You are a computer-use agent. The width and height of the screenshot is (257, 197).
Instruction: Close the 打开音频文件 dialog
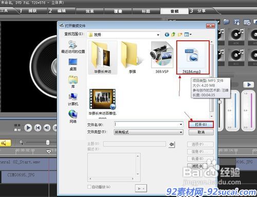click(211, 26)
